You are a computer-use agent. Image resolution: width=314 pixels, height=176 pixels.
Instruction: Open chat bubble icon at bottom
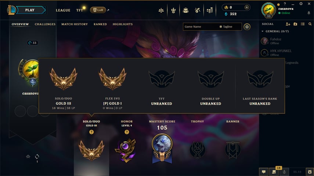click(264, 172)
